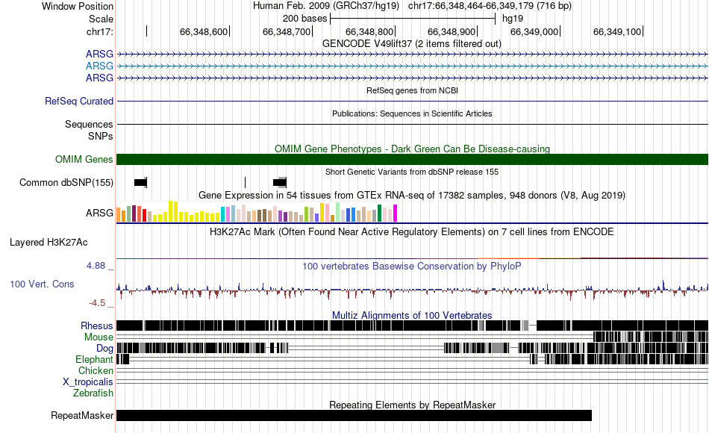Click RefSeq genes from NCBI title
The image size is (709, 433).
412,90
